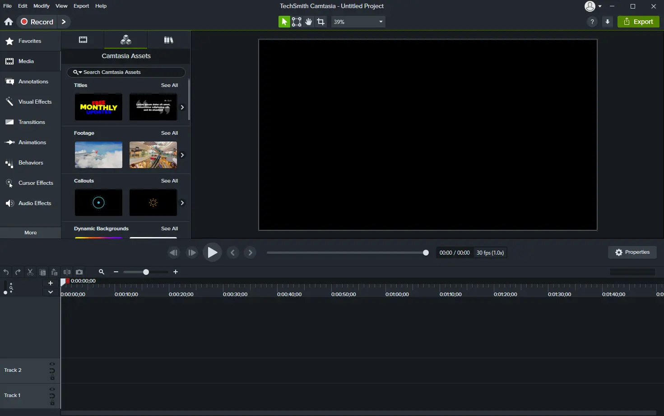Go to the home screen icon
Image resolution: width=664 pixels, height=416 pixels.
(x=9, y=22)
